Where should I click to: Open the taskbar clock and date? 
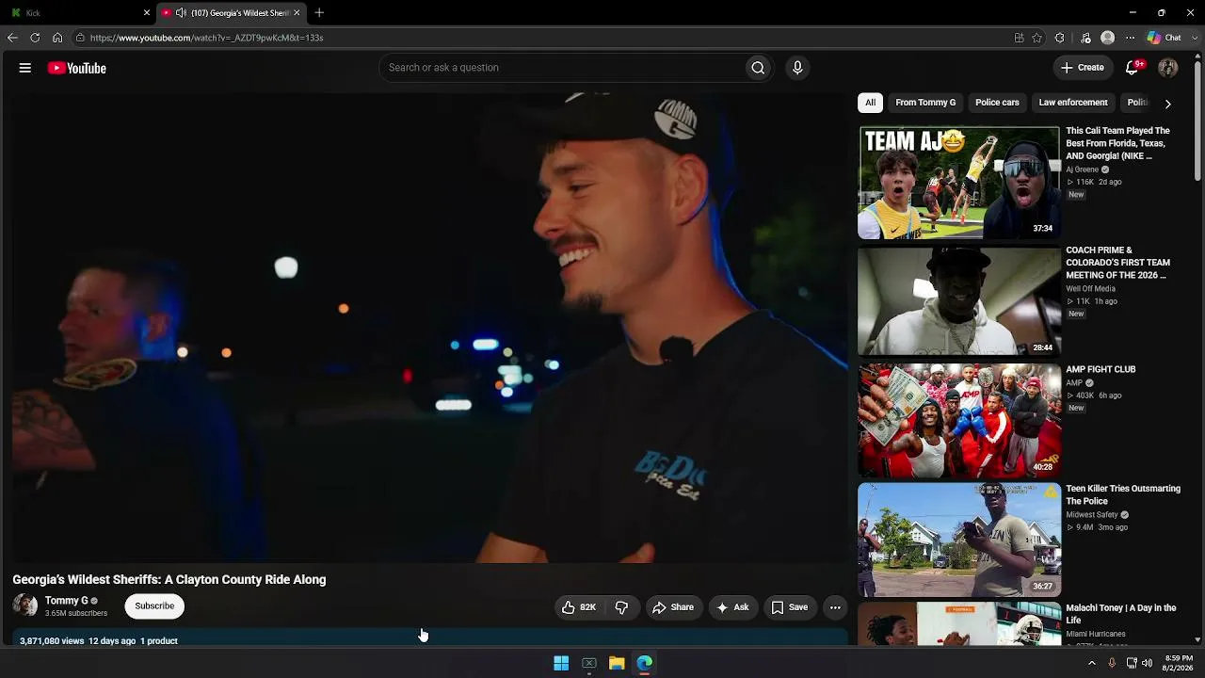point(1179,663)
